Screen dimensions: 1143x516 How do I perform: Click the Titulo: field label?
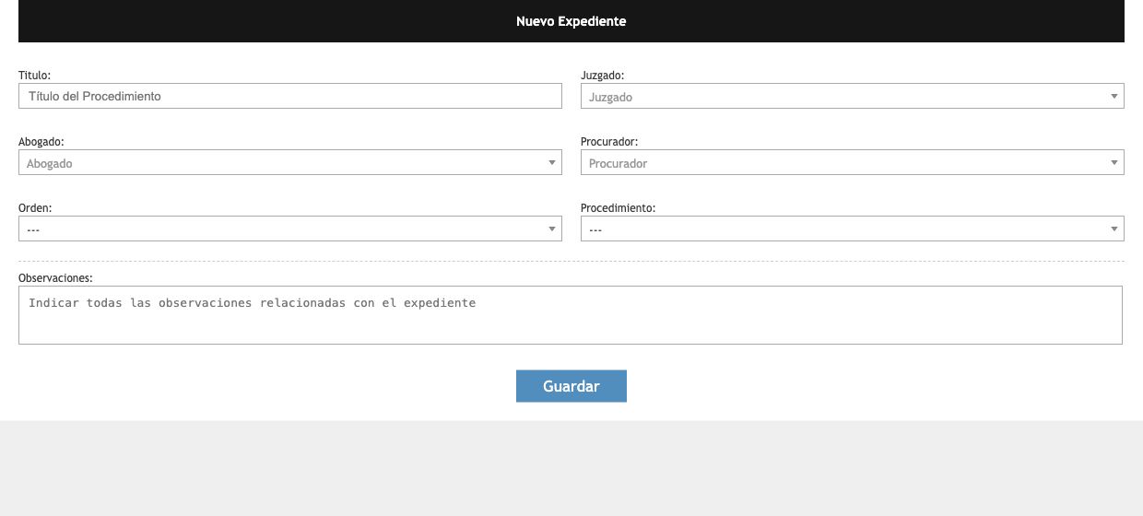[34, 75]
